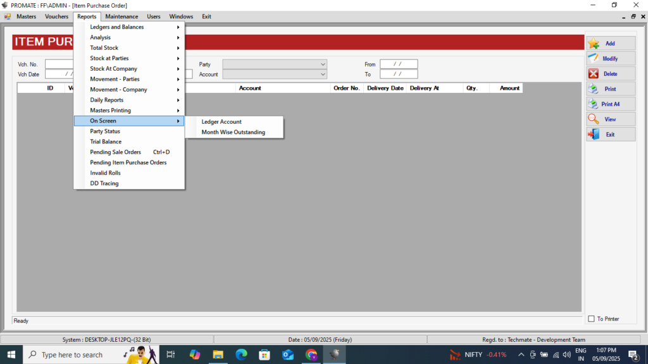Open Trial Balance report
648x364 pixels.
(x=106, y=142)
